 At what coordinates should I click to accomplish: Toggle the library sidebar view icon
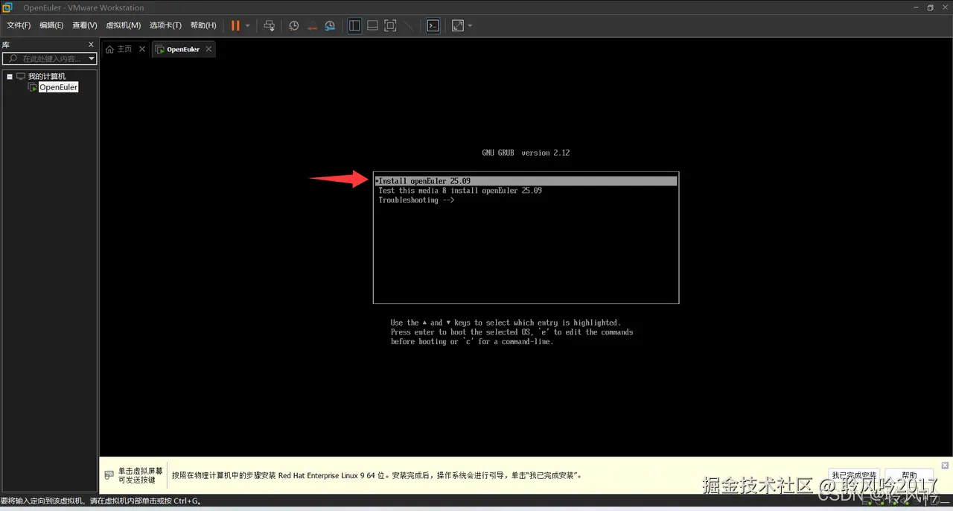[x=354, y=25]
